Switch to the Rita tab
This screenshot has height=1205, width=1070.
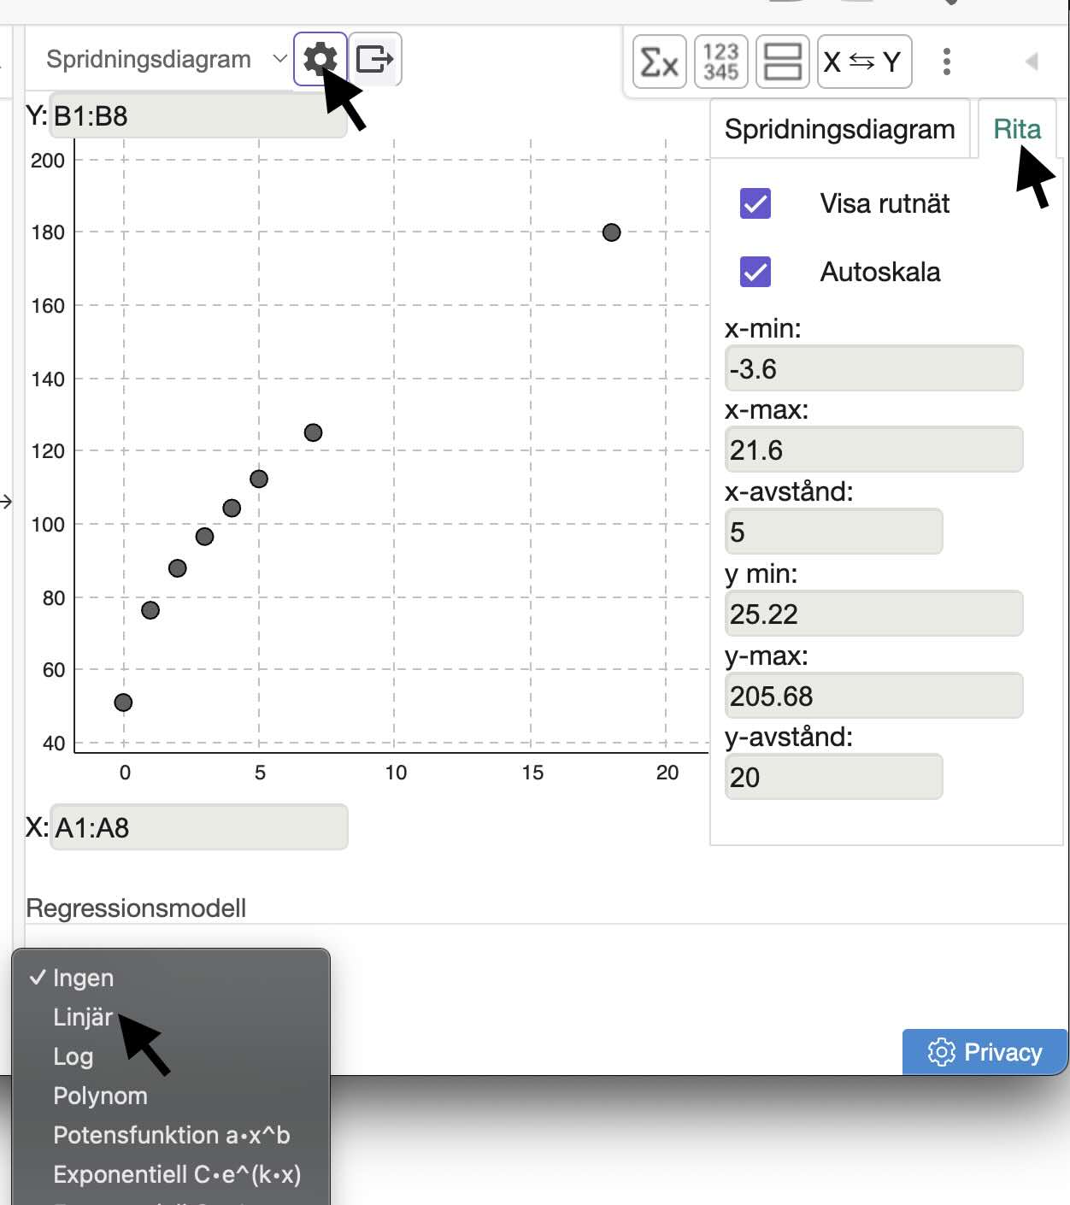(1018, 128)
